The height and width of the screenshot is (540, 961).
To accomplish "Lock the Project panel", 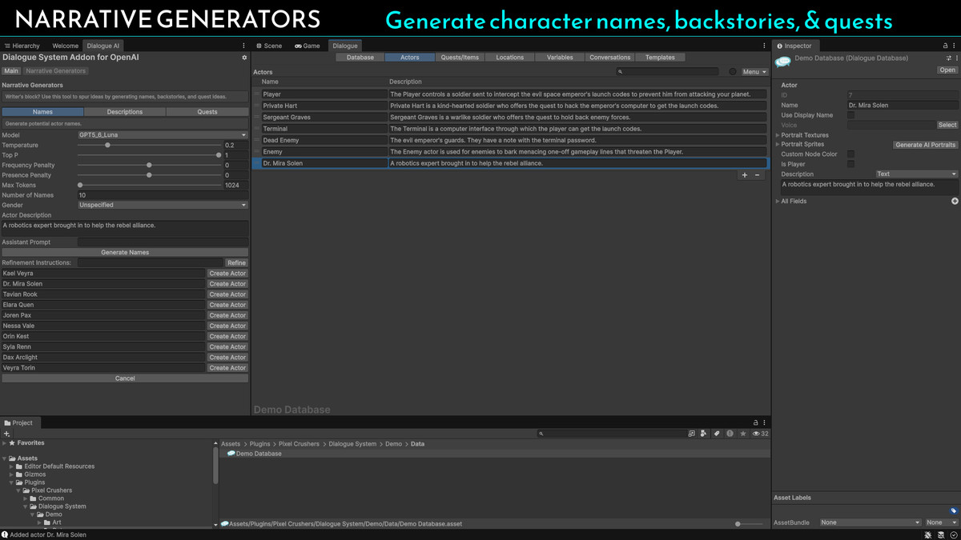I will [x=755, y=422].
